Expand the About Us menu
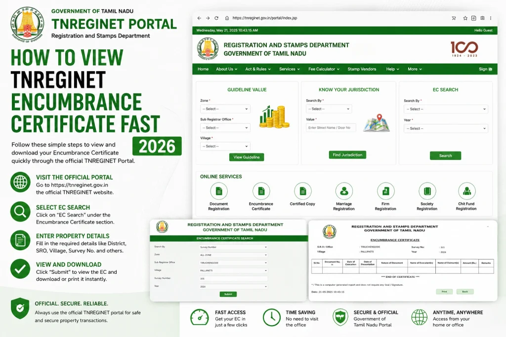Screen dimensions: 506x337 (226, 69)
